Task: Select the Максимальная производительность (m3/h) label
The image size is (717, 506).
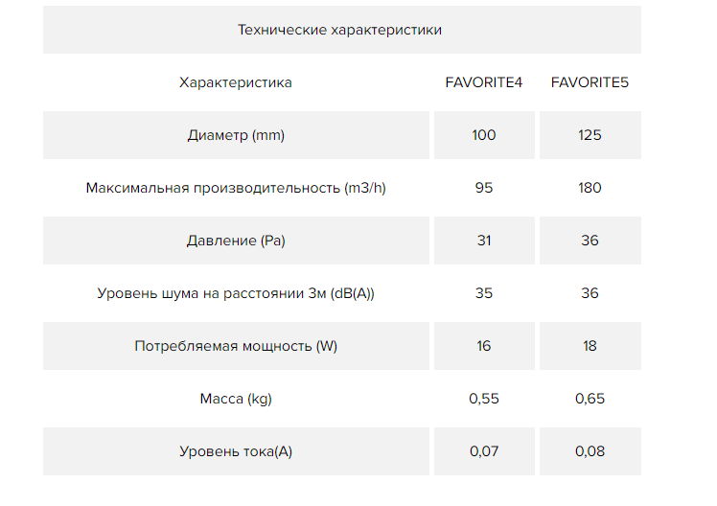Action: tap(236, 188)
